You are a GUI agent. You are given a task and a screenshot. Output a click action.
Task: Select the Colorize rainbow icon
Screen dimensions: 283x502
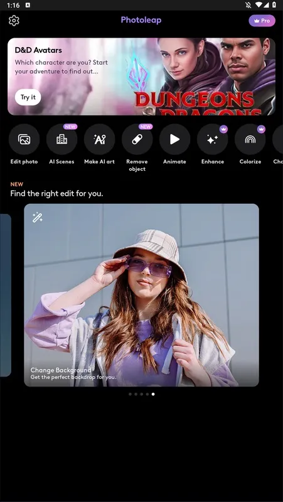click(250, 139)
